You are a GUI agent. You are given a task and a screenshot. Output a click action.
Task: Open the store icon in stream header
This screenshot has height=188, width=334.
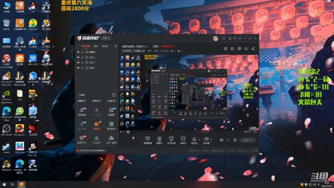(239, 48)
